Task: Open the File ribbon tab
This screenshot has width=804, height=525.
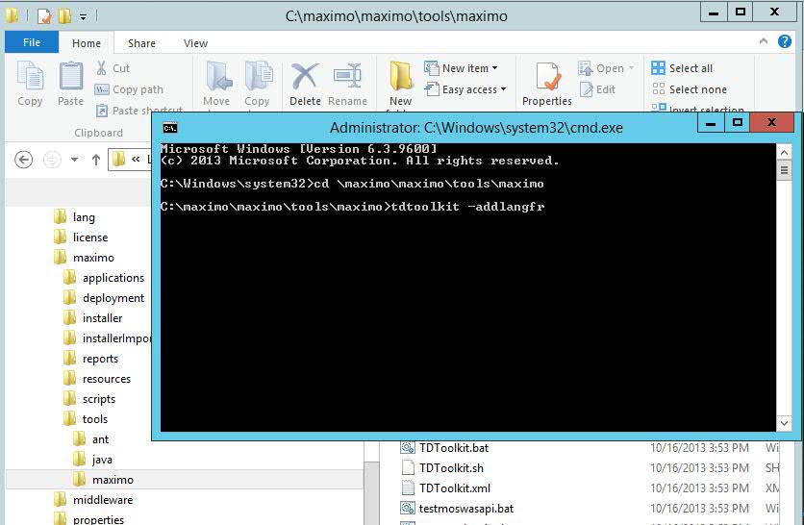Action: tap(32, 42)
